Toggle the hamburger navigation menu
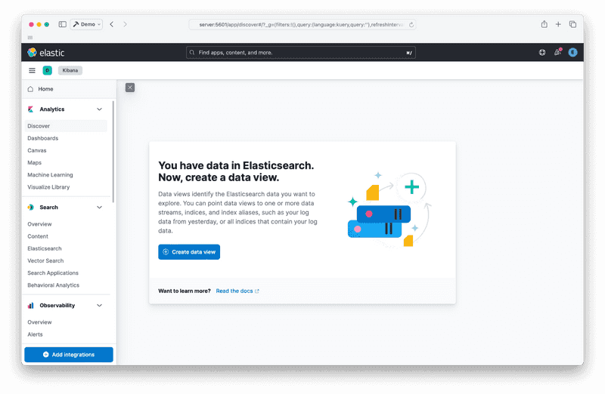 pos(32,70)
